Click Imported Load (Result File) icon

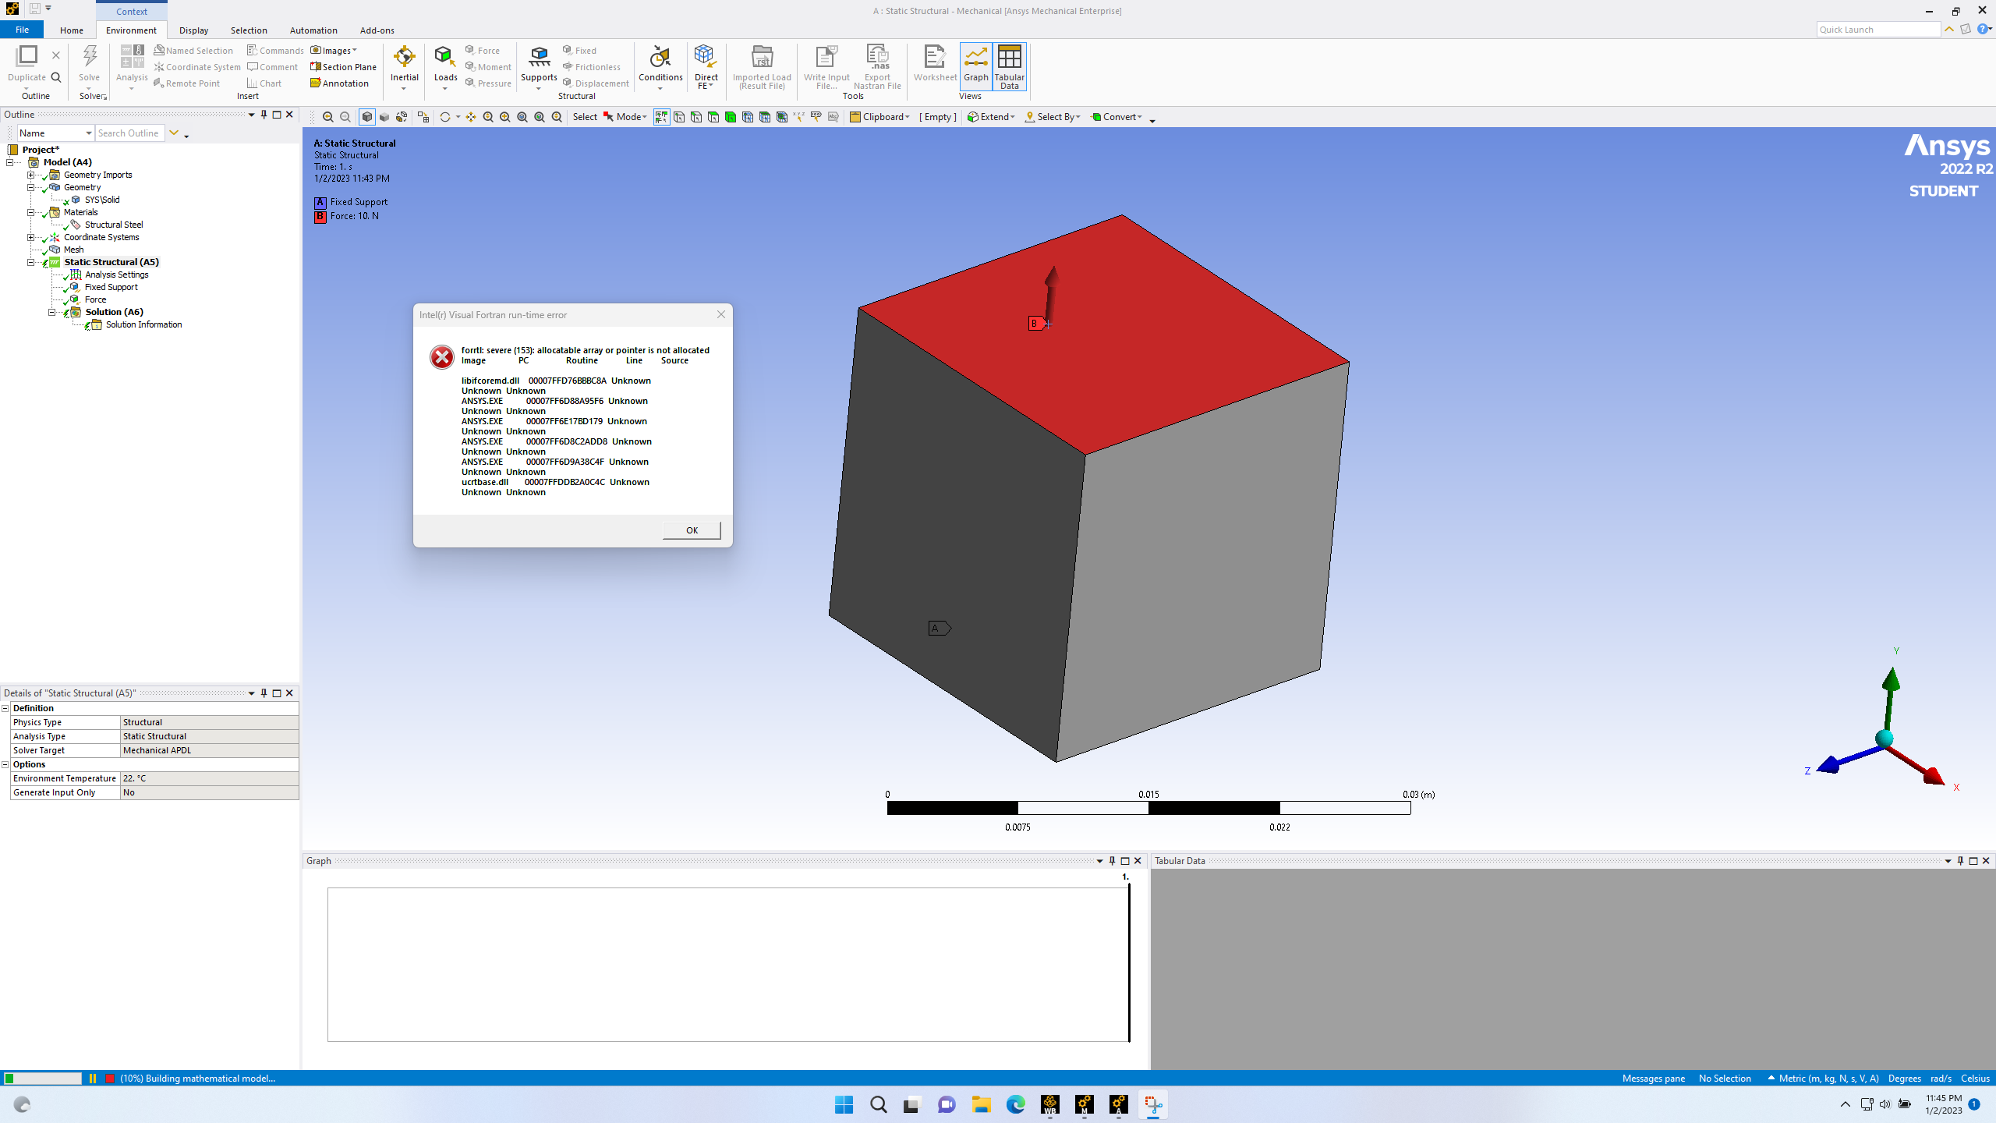pyautogui.click(x=762, y=57)
